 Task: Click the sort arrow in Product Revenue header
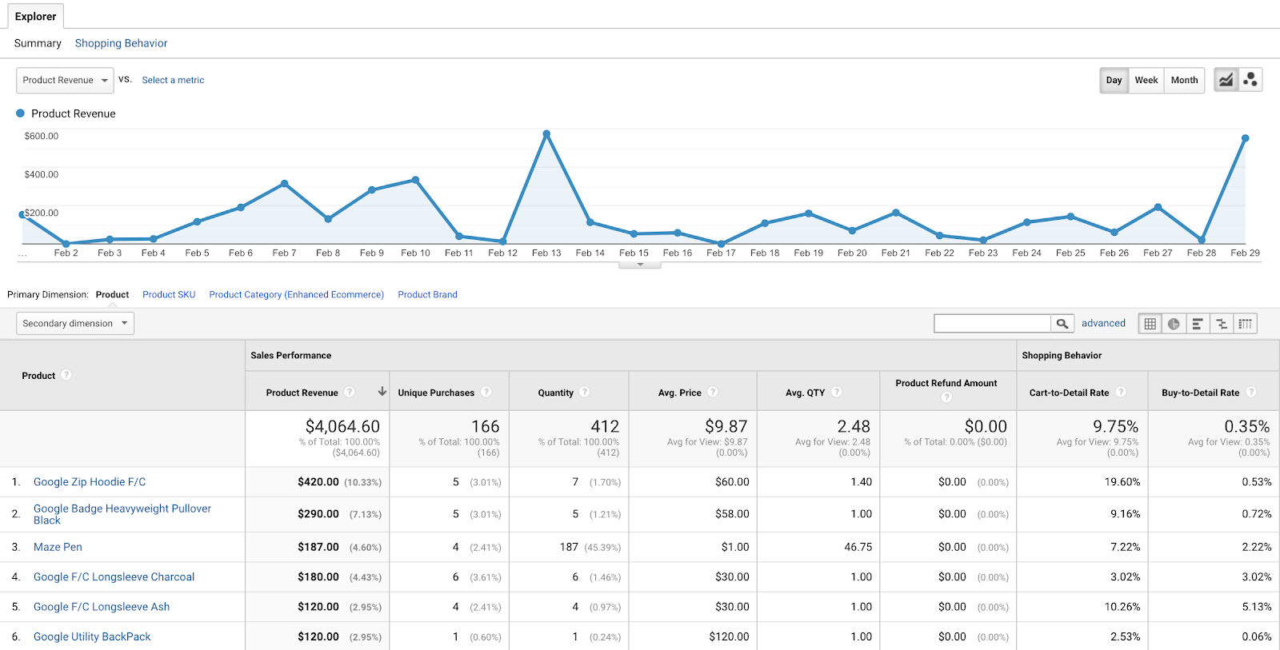click(x=382, y=392)
